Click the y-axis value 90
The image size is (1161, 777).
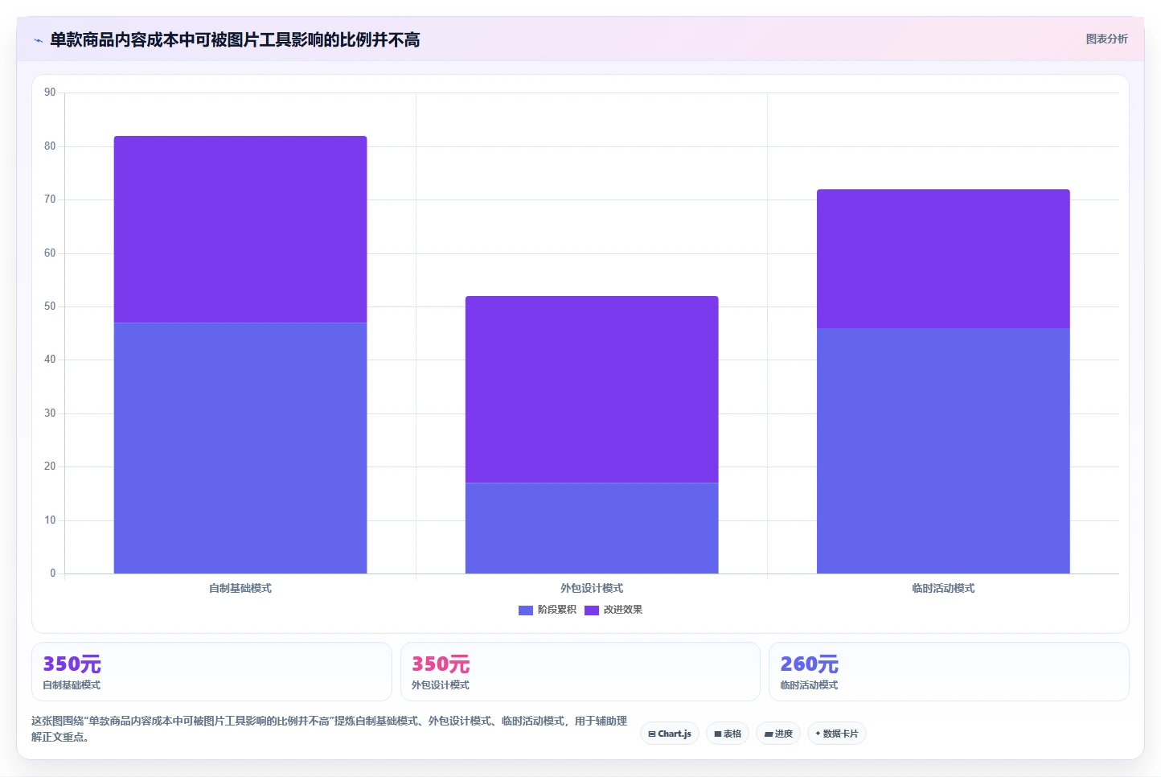click(50, 92)
